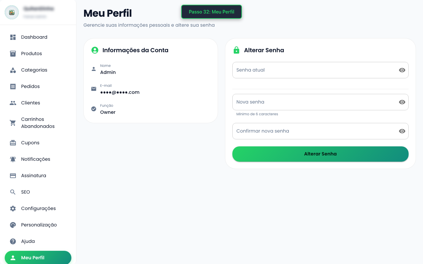Open Categorias from the sidebar
The width and height of the screenshot is (423, 264).
pyautogui.click(x=34, y=70)
